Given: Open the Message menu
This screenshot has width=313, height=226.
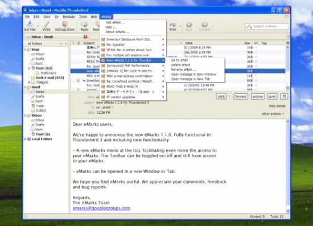Looking at the screenshot, I should [69, 17].
